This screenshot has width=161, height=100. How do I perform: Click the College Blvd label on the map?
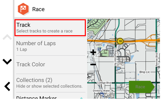[104, 83]
